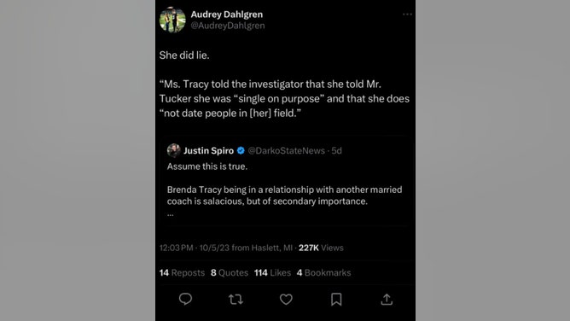Click Justin Spiro's blue verified badge

pyautogui.click(x=241, y=150)
